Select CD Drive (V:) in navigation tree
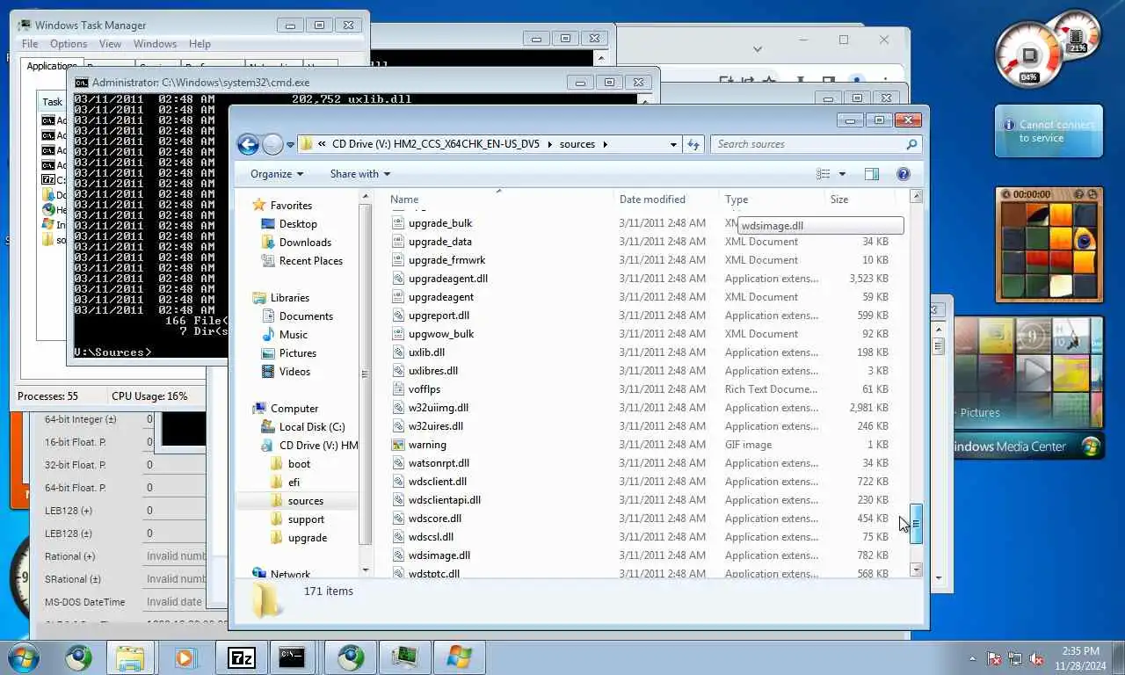The width and height of the screenshot is (1125, 675). pos(318,445)
